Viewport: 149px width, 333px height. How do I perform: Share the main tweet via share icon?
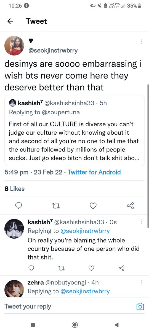[130, 206]
